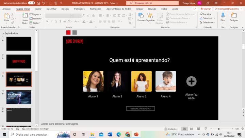
Task: Switch to the Transições tab
Action: (x=79, y=9)
